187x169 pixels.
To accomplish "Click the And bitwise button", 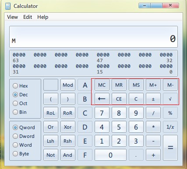I will click(x=68, y=155).
